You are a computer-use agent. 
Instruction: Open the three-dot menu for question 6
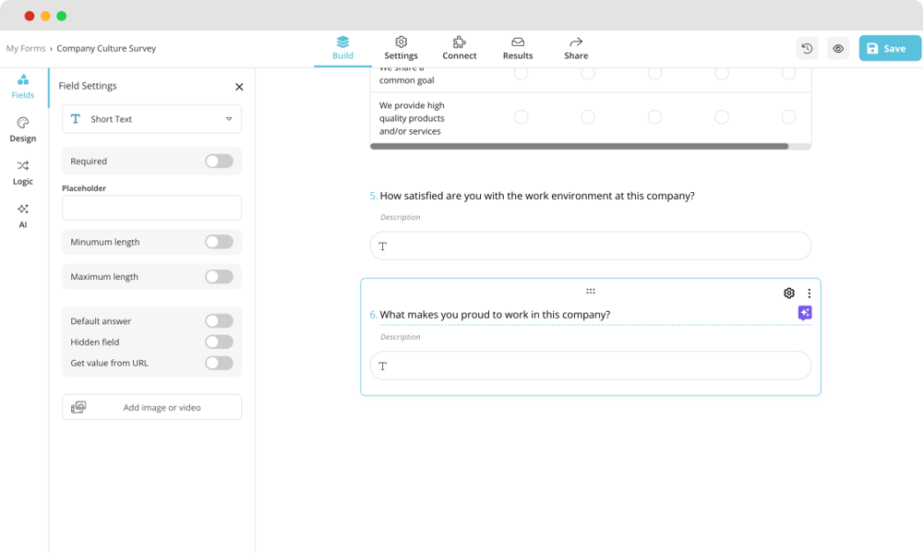click(809, 294)
